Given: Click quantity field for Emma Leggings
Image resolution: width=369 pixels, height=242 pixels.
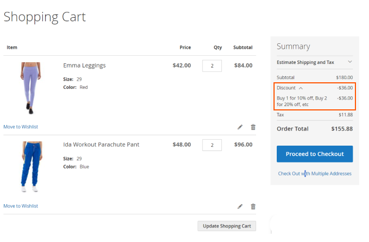Looking at the screenshot, I should [212, 66].
